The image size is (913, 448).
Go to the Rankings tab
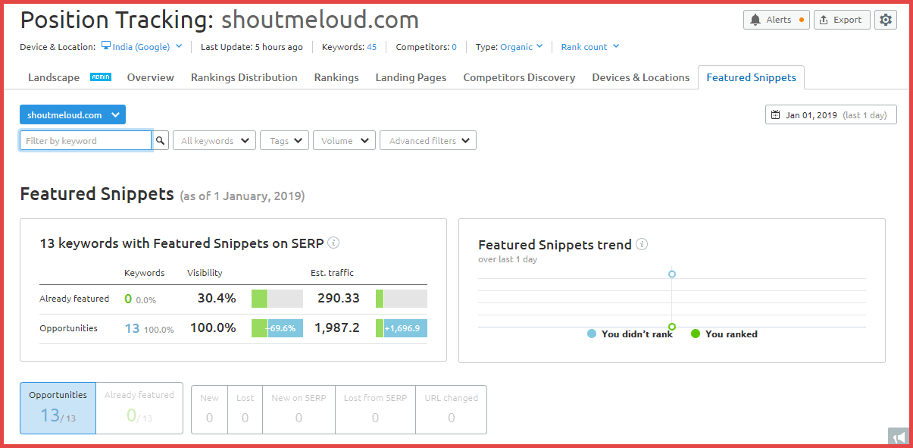click(x=336, y=77)
